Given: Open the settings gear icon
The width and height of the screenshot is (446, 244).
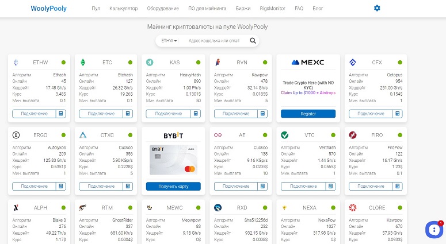Looking at the screenshot, I should point(377,8).
